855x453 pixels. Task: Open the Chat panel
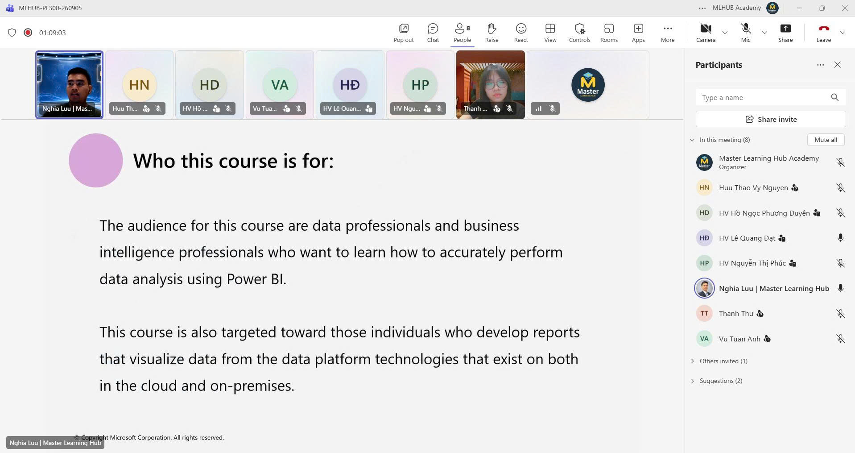click(433, 33)
